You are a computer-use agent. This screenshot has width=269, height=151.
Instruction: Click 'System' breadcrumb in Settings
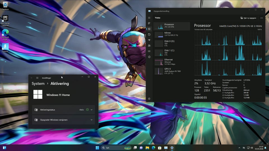[38, 84]
